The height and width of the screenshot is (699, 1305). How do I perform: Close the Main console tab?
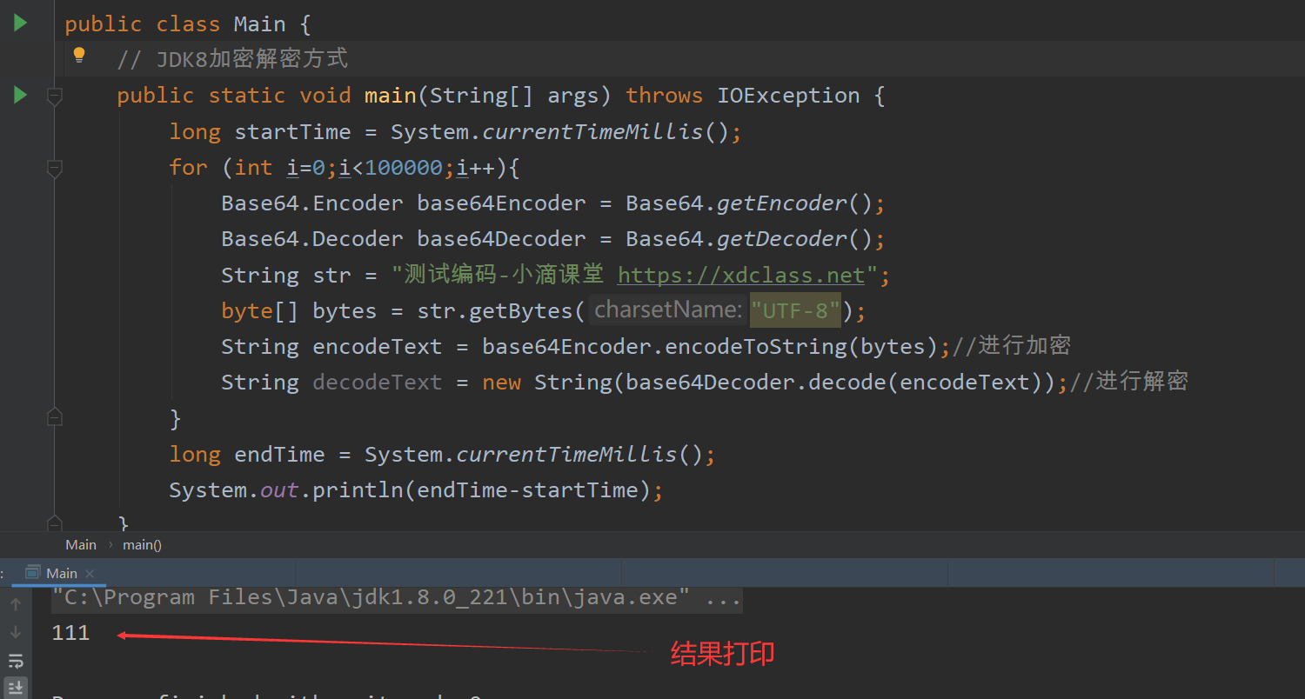[x=90, y=573]
